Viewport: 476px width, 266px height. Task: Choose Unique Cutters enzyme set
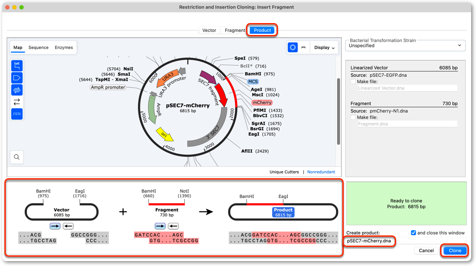284,172
